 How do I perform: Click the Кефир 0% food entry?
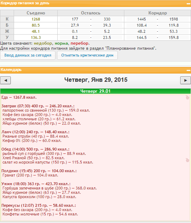point(32,141)
